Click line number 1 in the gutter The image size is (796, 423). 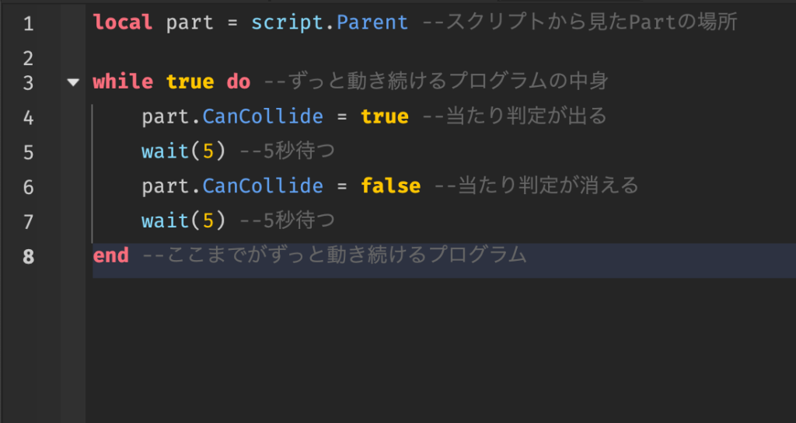pos(28,23)
